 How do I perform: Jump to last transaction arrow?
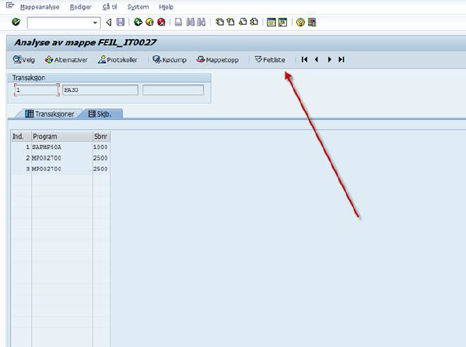click(342, 59)
